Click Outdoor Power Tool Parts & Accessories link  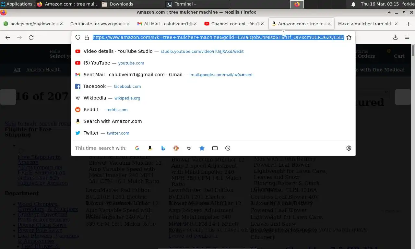pos(43,217)
